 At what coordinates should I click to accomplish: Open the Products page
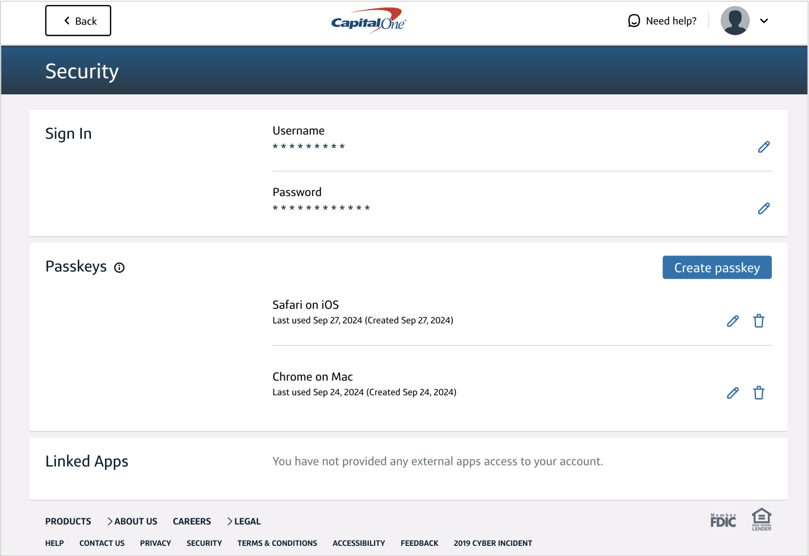click(x=68, y=521)
